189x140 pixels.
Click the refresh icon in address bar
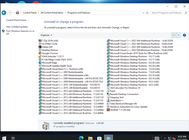147,13
